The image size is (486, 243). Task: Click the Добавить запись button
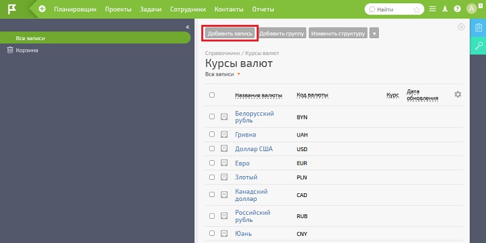pyautogui.click(x=230, y=33)
